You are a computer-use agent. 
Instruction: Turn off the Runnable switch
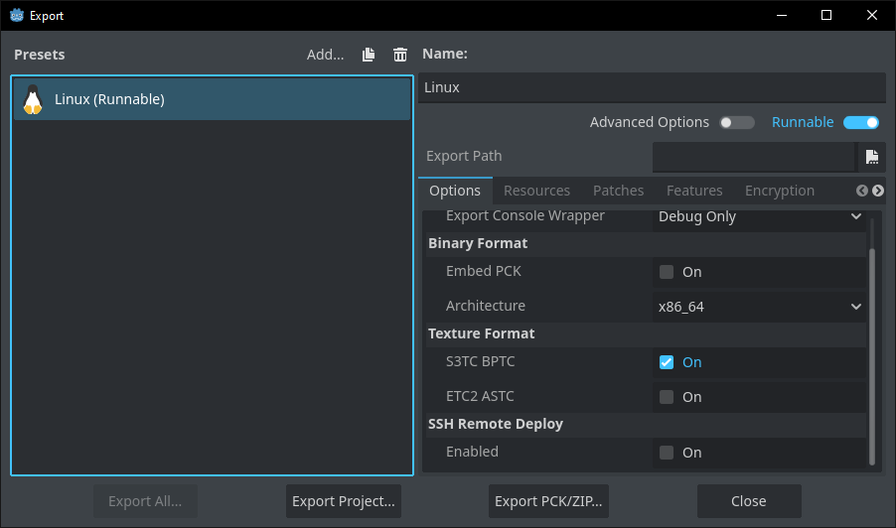(x=861, y=123)
